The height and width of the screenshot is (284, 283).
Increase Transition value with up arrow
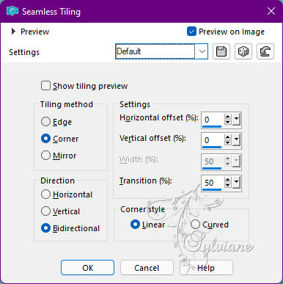click(x=228, y=180)
